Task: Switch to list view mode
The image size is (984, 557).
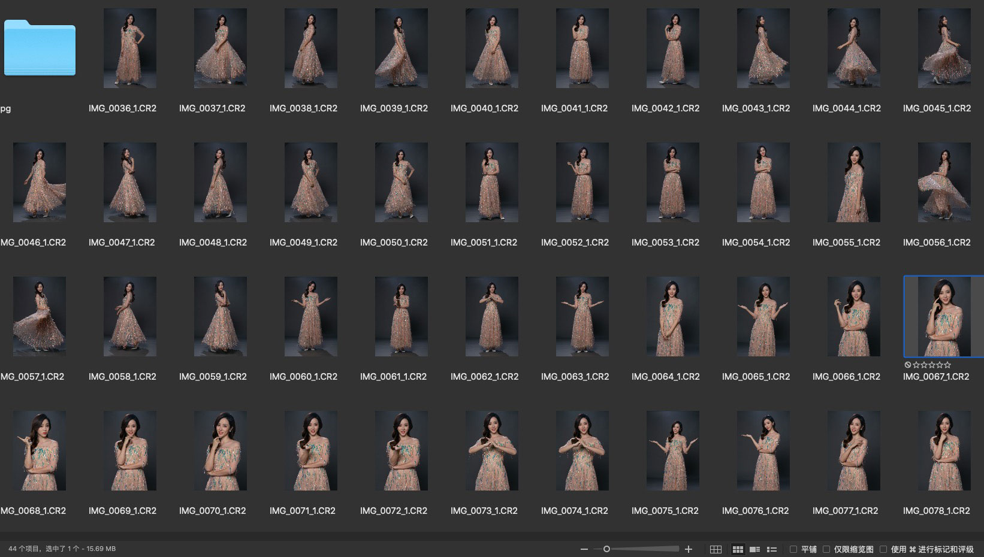Action: [x=772, y=549]
